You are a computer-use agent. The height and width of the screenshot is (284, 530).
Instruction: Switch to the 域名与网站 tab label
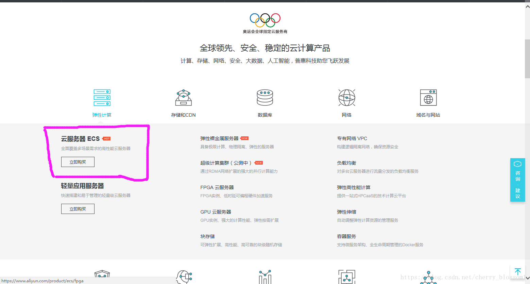[428, 115]
